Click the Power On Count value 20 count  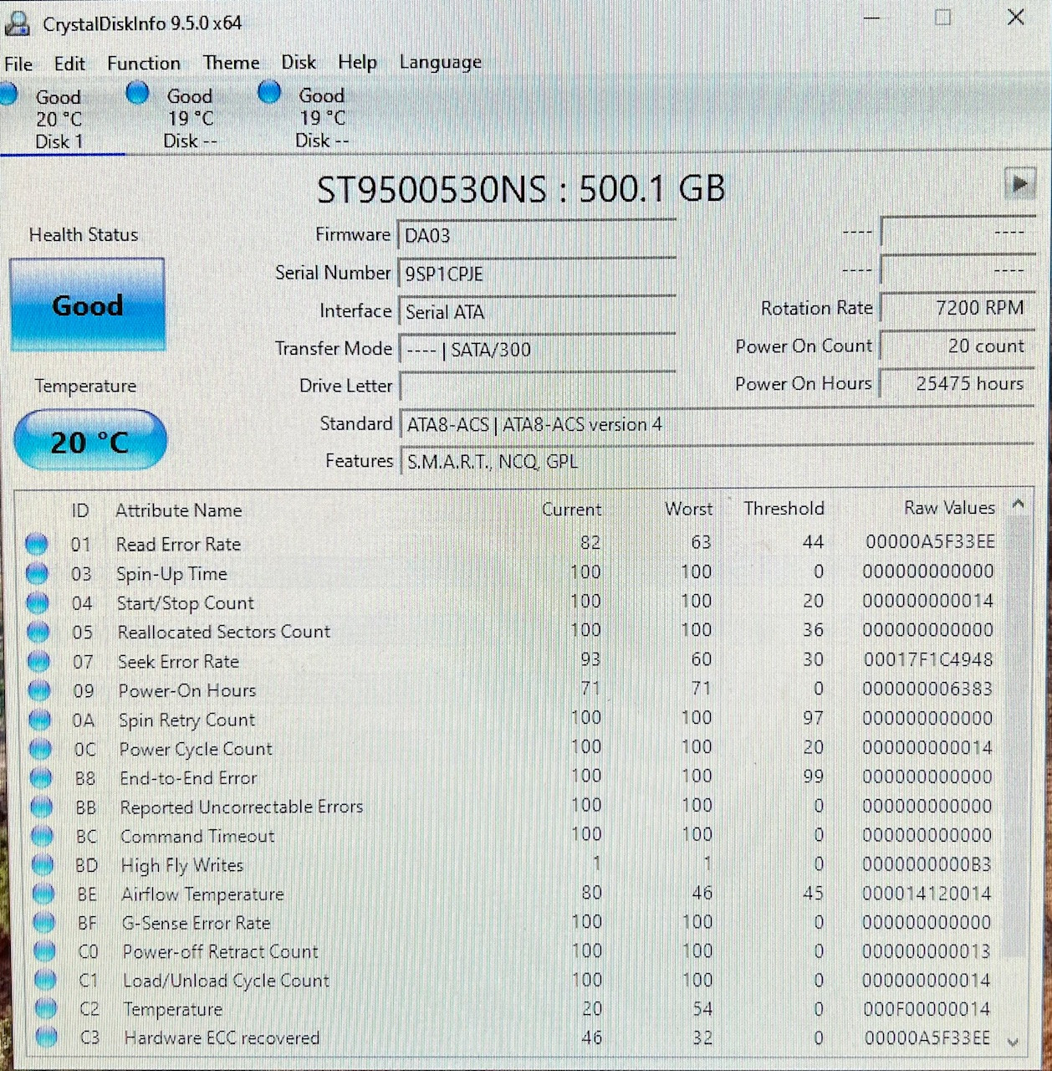(x=958, y=346)
